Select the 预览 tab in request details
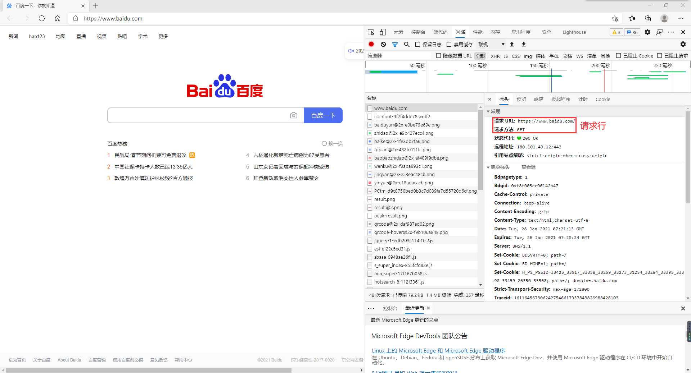Image resolution: width=691 pixels, height=373 pixels. [x=521, y=99]
